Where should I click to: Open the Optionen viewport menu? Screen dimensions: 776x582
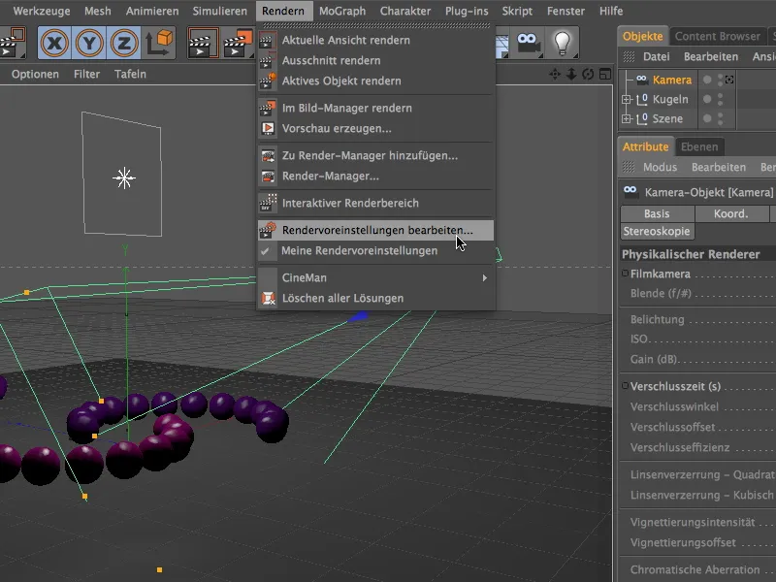(35, 75)
